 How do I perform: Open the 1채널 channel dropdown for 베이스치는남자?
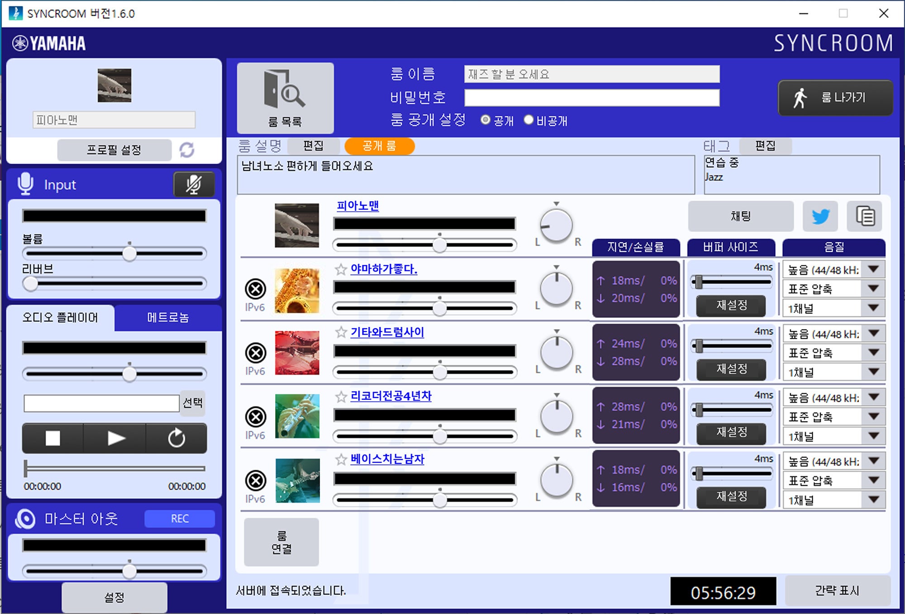[873, 500]
